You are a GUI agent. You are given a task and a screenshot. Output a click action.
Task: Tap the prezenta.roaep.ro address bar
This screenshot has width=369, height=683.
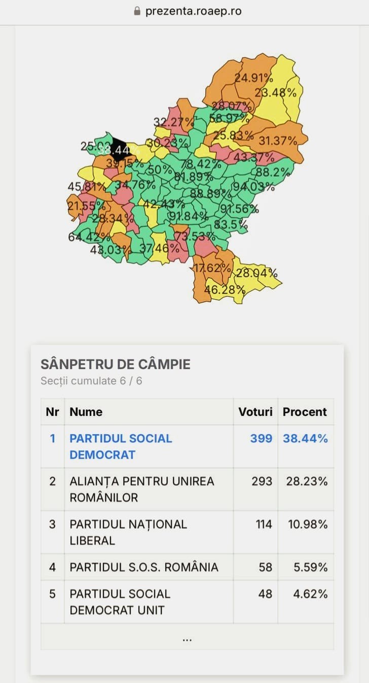[x=193, y=11]
